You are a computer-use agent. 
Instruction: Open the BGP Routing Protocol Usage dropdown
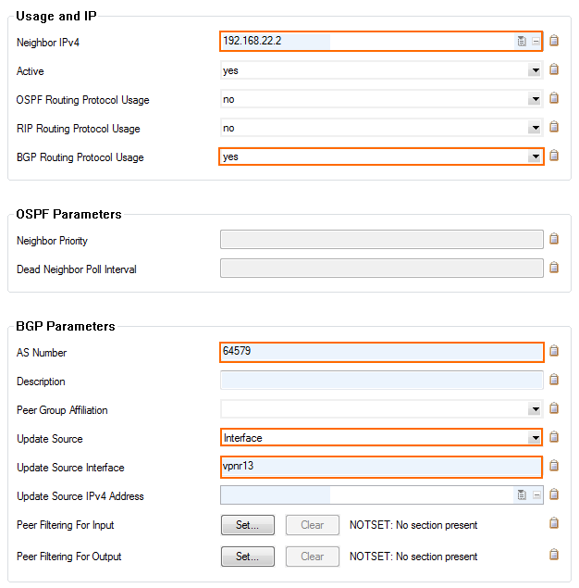pyautogui.click(x=536, y=156)
